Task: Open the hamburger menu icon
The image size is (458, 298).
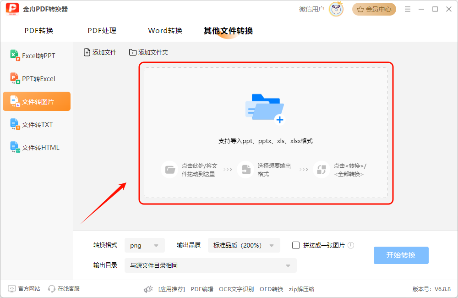Action: pyautogui.click(x=408, y=9)
